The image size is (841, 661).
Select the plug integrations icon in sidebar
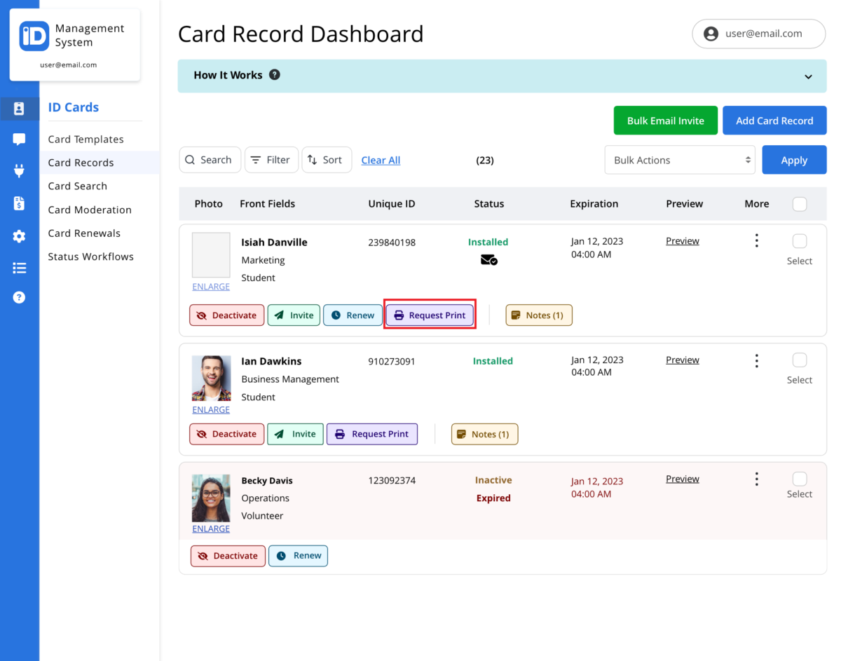(20, 170)
